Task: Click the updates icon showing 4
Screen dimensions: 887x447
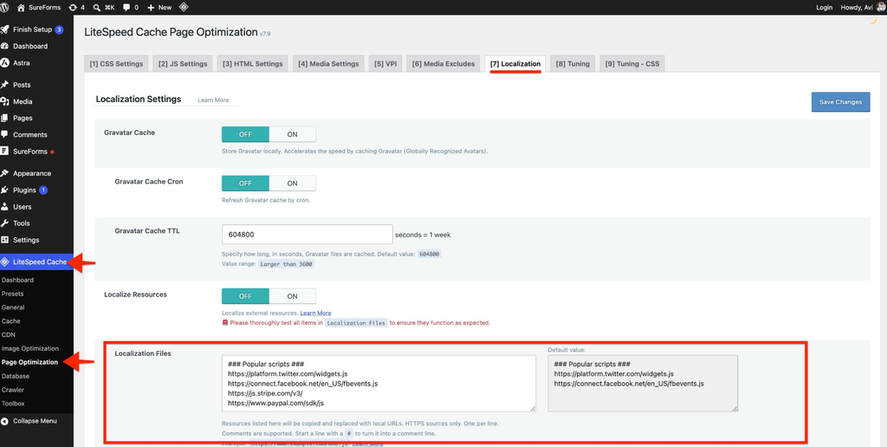Action: tap(73, 7)
